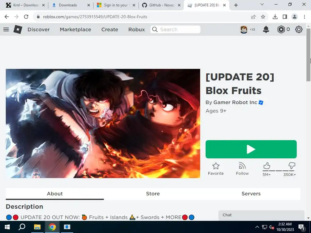The width and height of the screenshot is (311, 233).
Task: Open the Robux balance icon
Action: [x=281, y=29]
